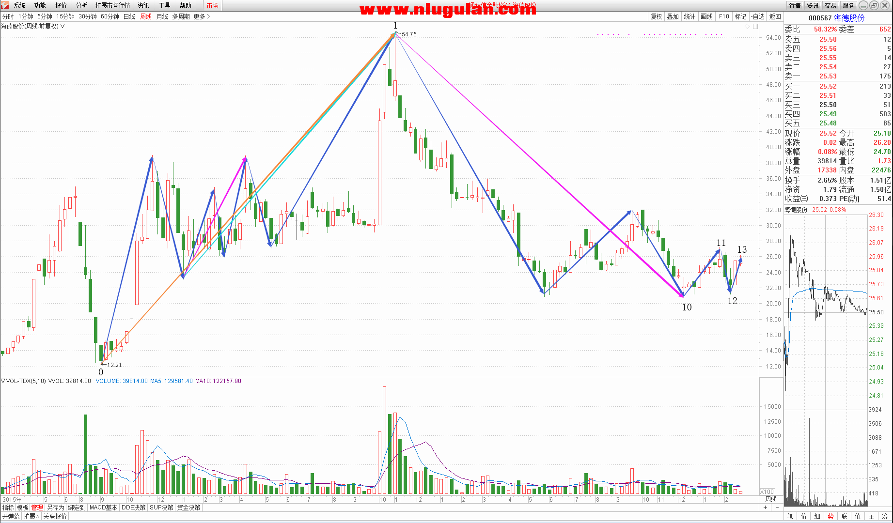Open 多周期 multi-period view
Image resolution: width=893 pixels, height=523 pixels.
pos(181,16)
